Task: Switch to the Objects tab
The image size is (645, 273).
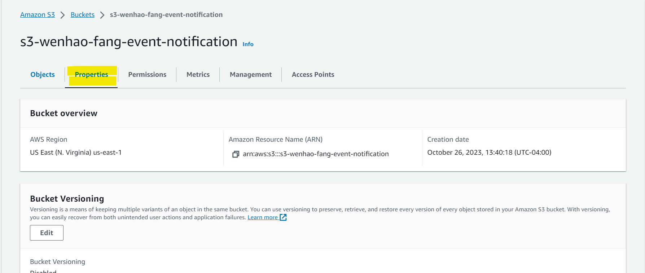Action: [x=43, y=75]
